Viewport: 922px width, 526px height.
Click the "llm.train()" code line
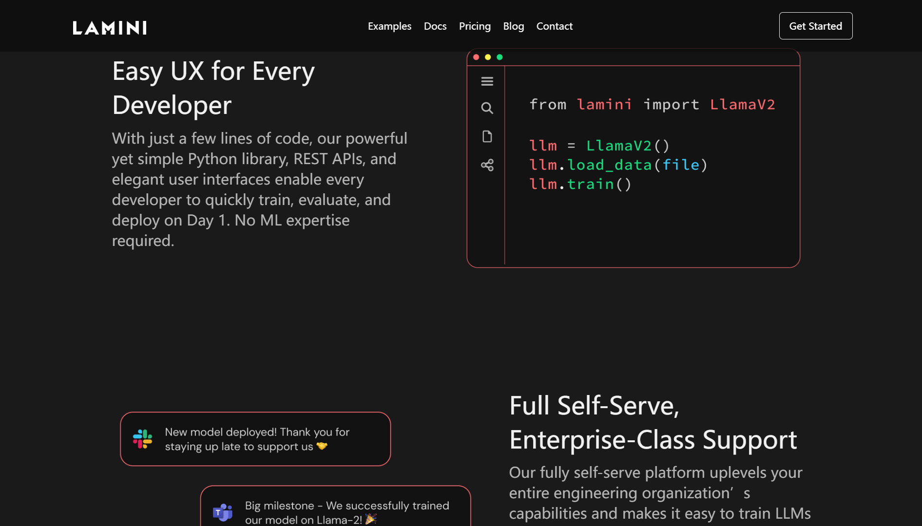point(580,184)
